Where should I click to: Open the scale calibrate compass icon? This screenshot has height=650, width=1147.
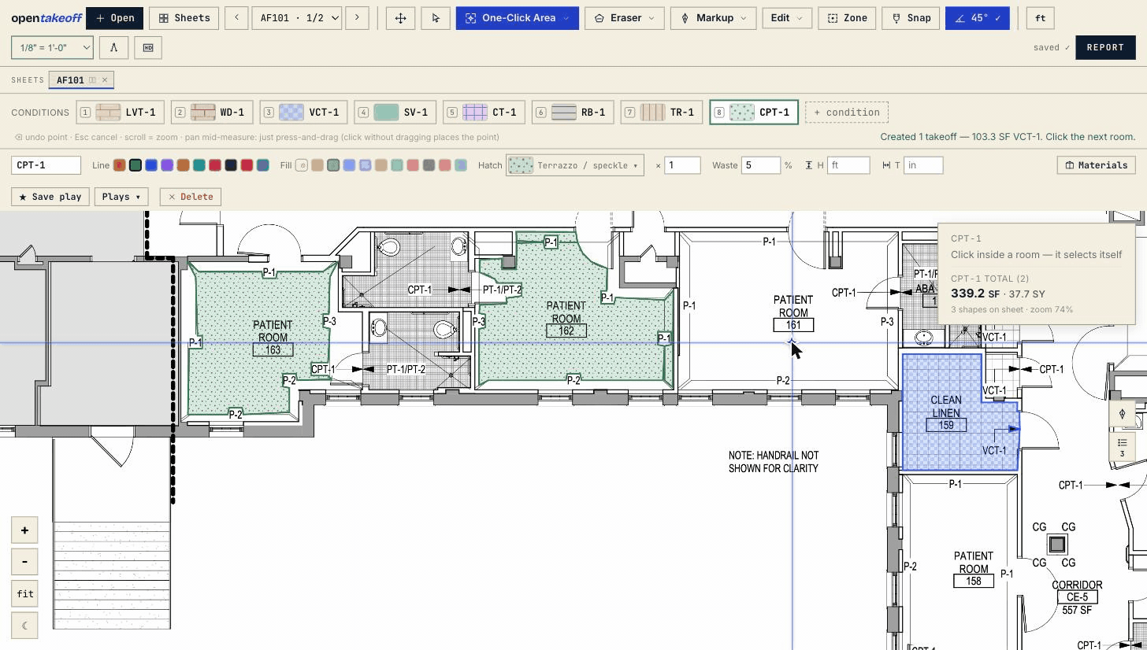(113, 48)
